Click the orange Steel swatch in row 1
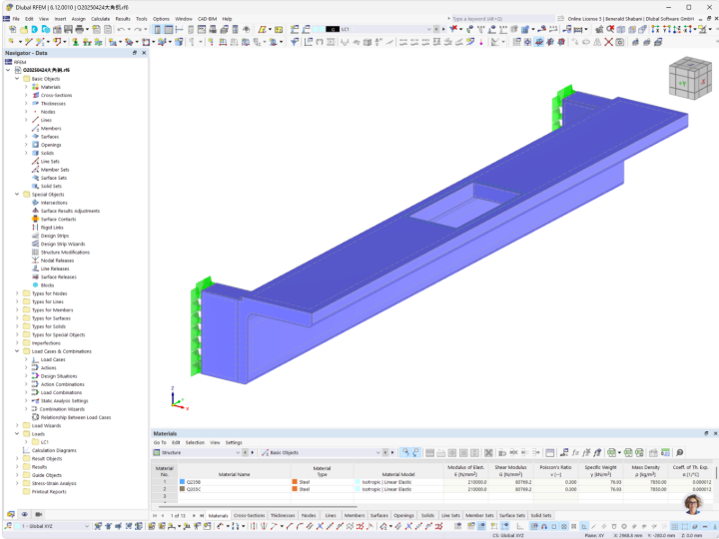Image resolution: width=719 pixels, height=539 pixels. coord(295,482)
